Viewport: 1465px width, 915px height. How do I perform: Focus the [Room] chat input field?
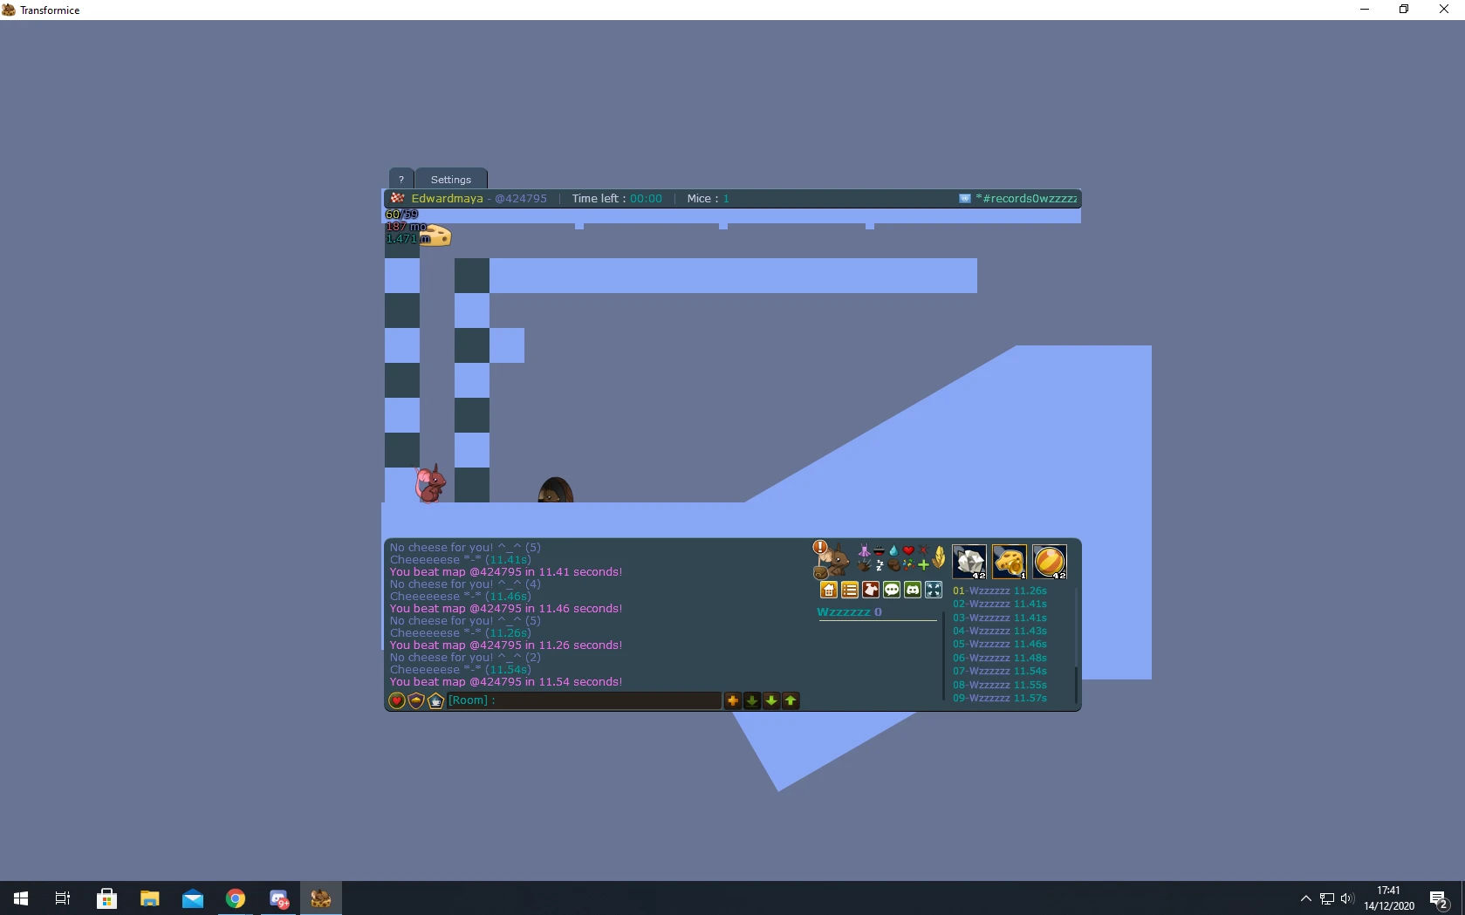[x=584, y=700]
